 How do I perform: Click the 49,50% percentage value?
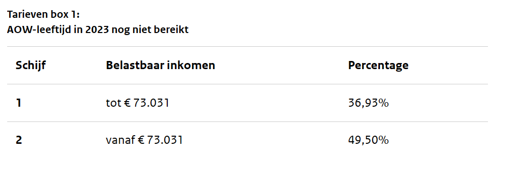[x=368, y=140]
